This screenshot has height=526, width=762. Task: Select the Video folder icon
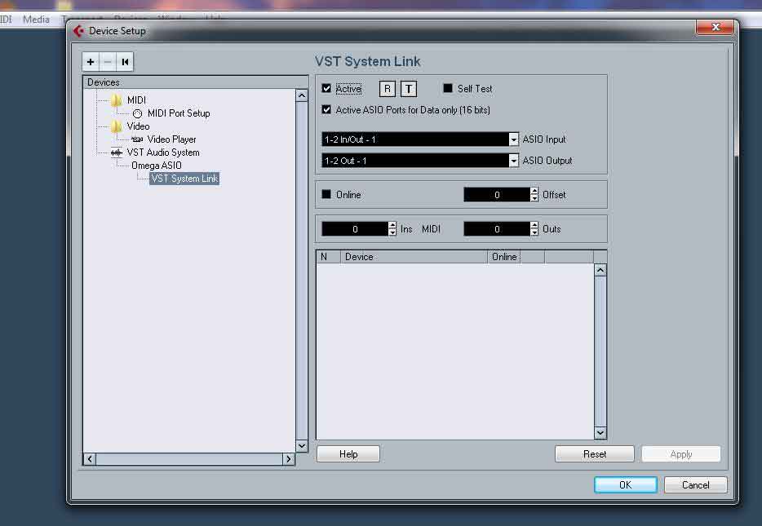coord(116,126)
